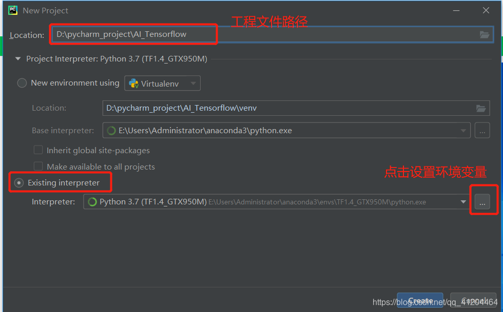The height and width of the screenshot is (312, 503).
Task: Click the conda ring icon beside Python 3.7 (TF1.4_GTX950M)
Action: pyautogui.click(x=92, y=202)
